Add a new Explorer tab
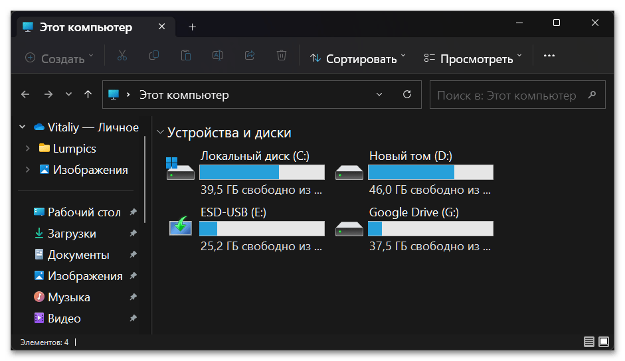 coord(193,27)
